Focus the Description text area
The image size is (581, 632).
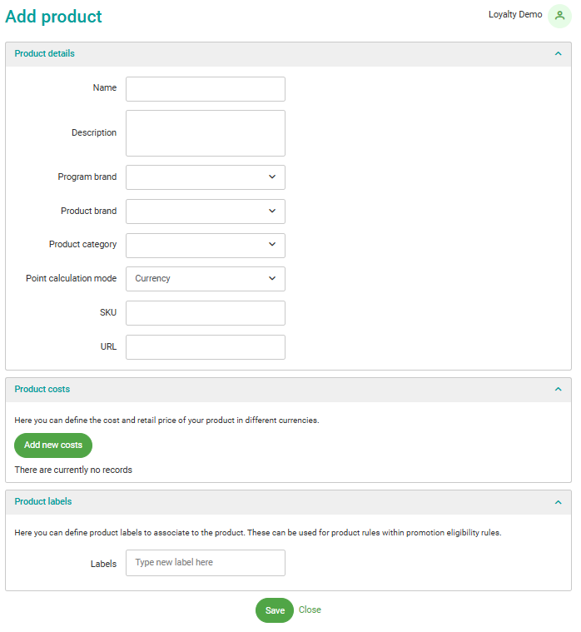coord(206,133)
